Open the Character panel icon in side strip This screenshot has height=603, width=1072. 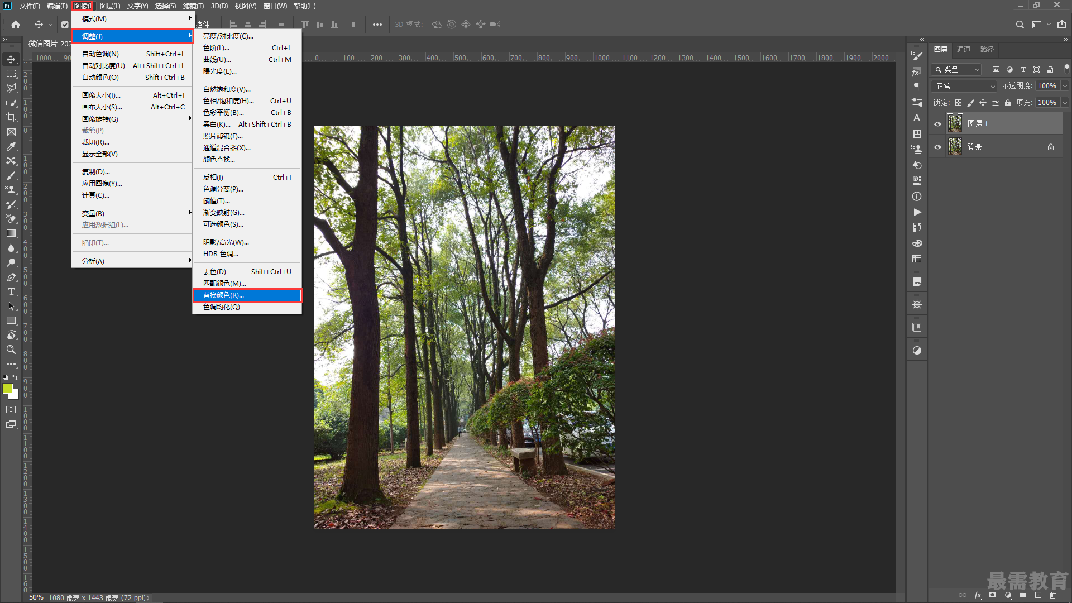[917, 118]
